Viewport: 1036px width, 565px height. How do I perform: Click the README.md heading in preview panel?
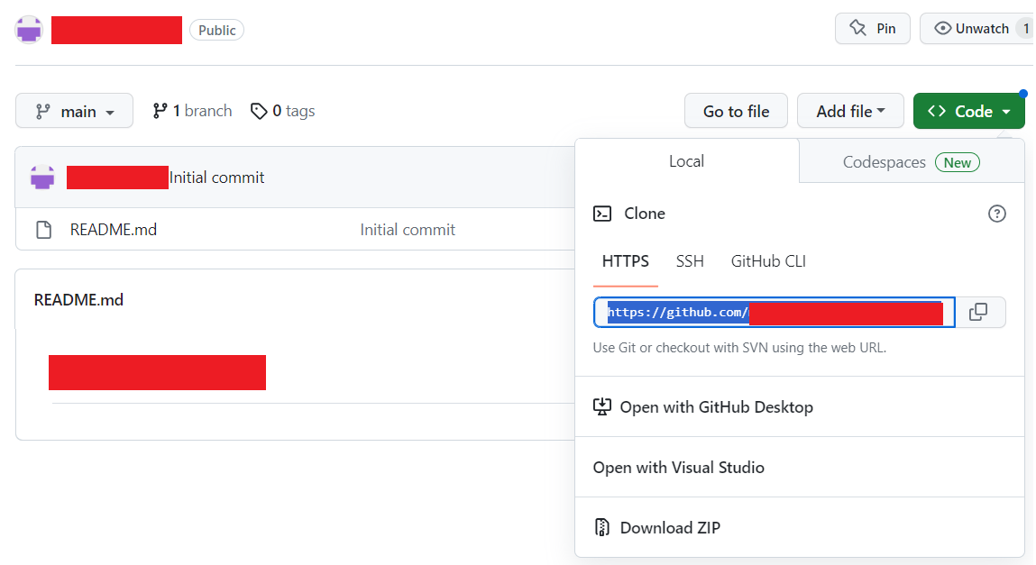(x=78, y=300)
